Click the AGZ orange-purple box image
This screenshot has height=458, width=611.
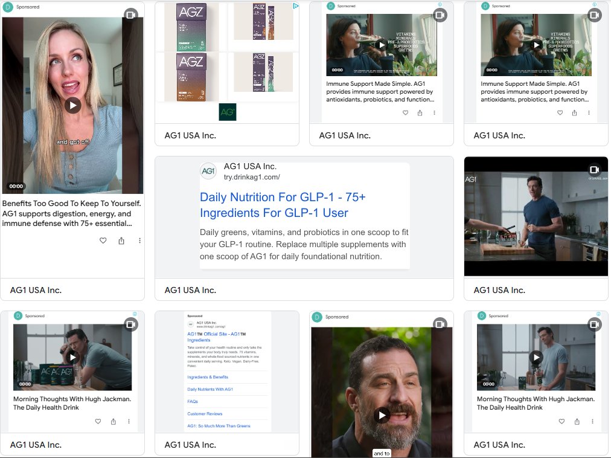point(191,77)
